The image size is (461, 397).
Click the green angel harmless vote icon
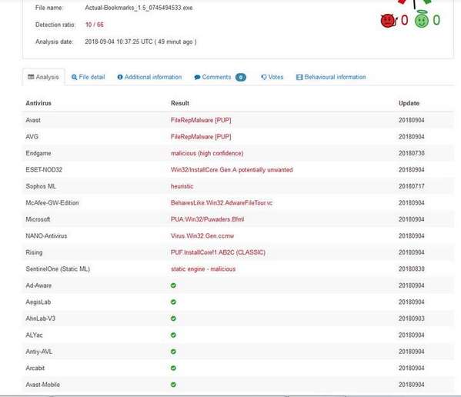coord(422,20)
